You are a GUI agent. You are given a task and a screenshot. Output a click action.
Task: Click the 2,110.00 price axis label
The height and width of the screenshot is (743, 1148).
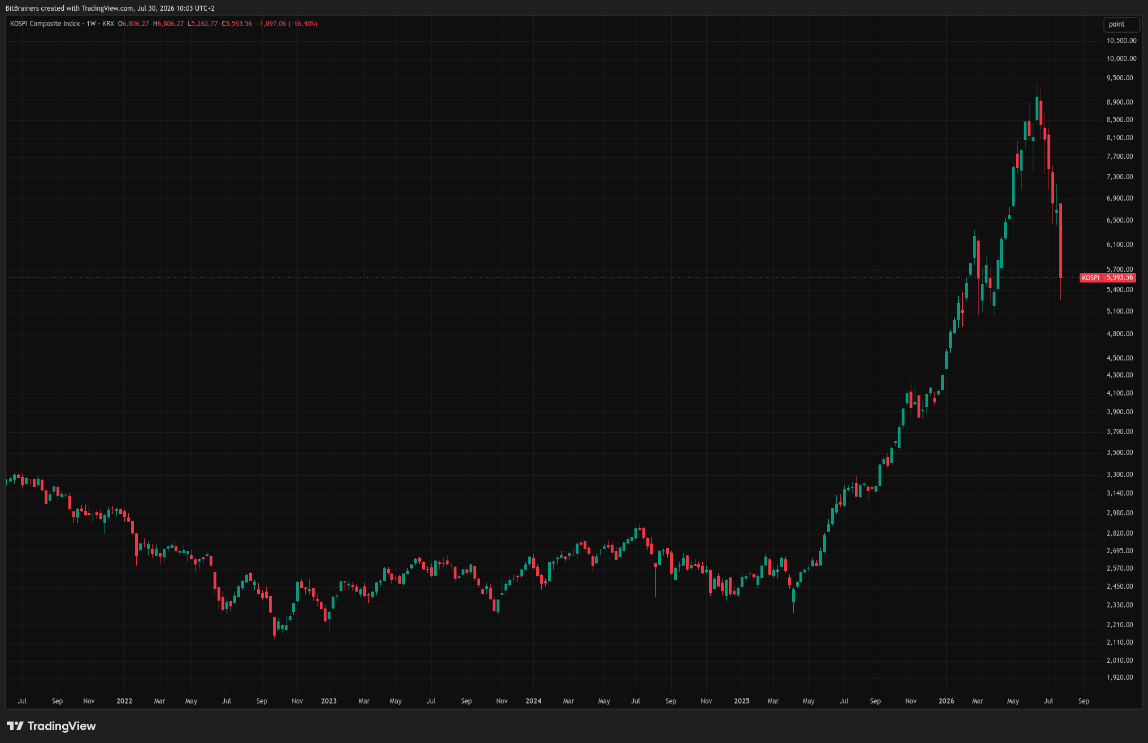(1120, 642)
